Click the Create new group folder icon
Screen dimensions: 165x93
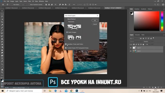(x=155, y=87)
